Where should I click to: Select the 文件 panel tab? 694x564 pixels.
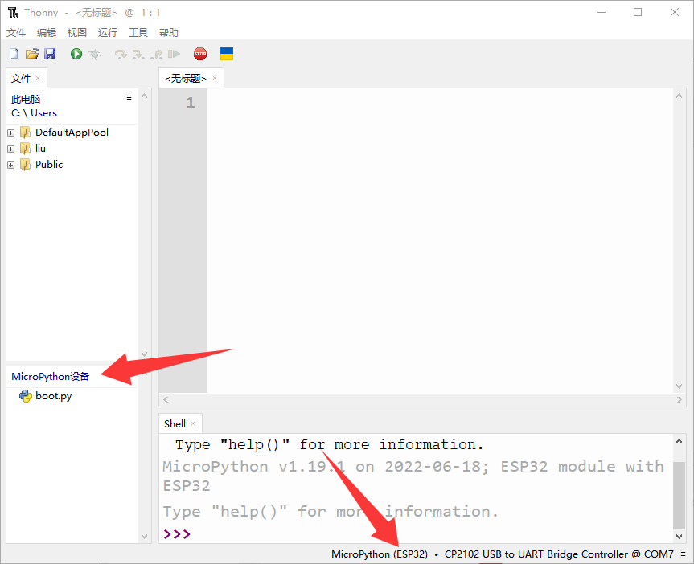(21, 78)
